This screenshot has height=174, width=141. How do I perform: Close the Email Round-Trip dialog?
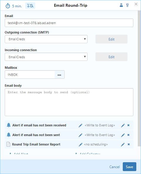pyautogui.click(x=136, y=4)
